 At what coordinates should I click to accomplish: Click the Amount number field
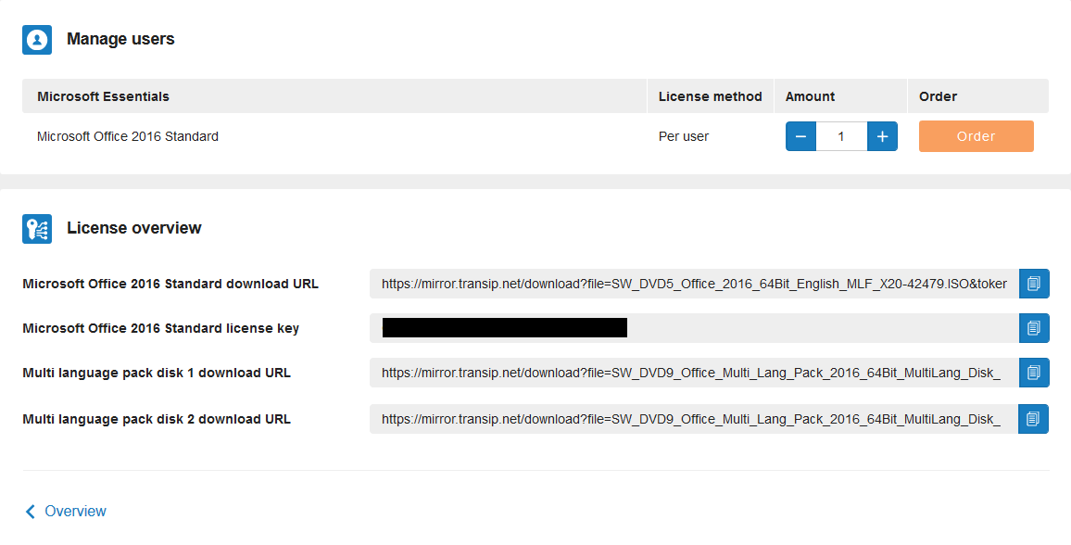tap(841, 136)
